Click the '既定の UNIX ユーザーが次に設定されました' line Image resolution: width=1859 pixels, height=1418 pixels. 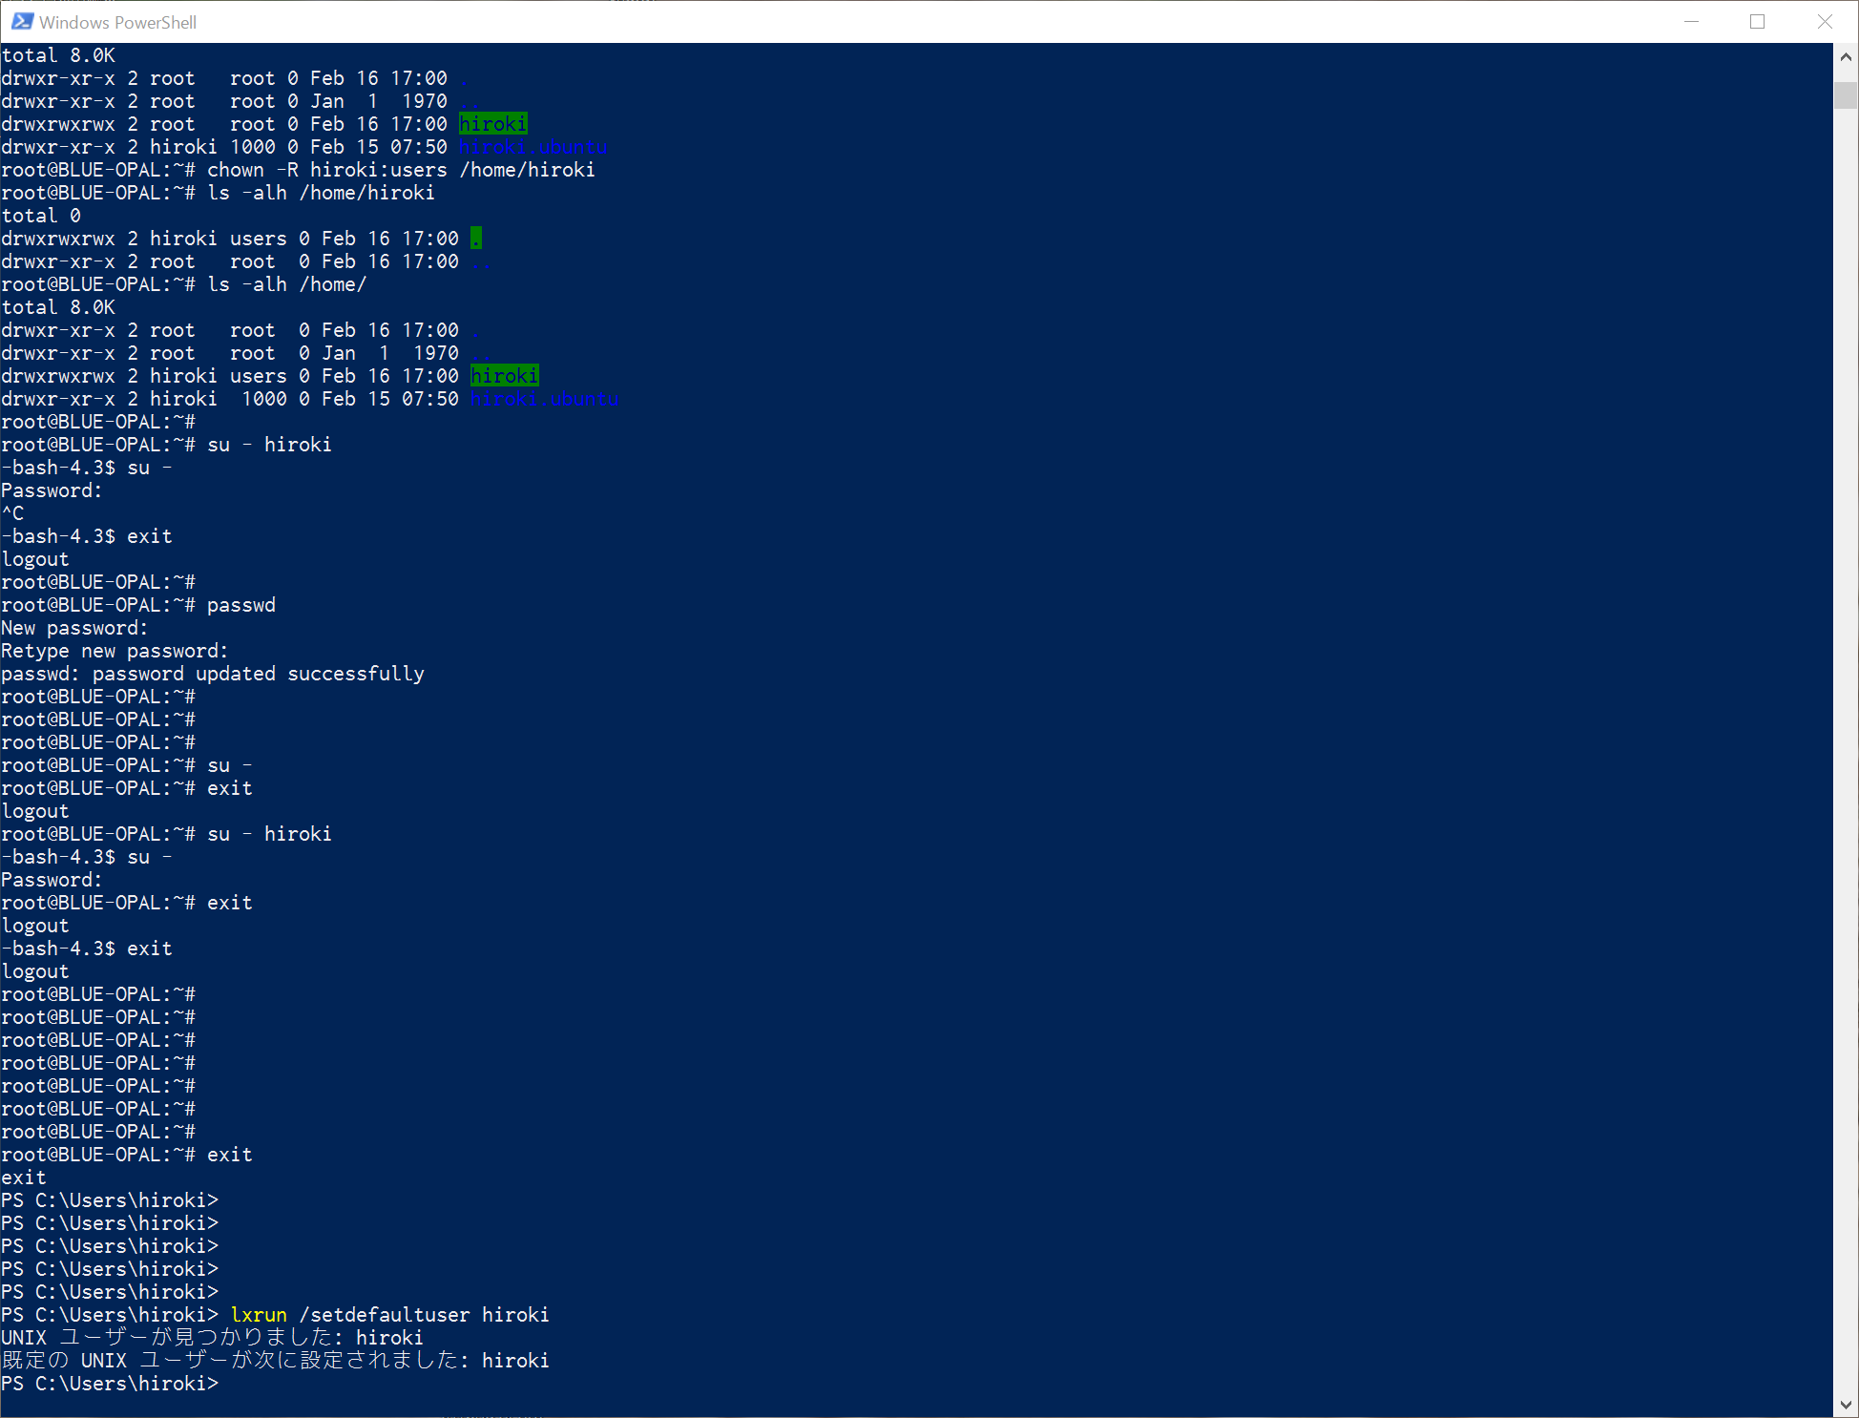click(x=275, y=1361)
